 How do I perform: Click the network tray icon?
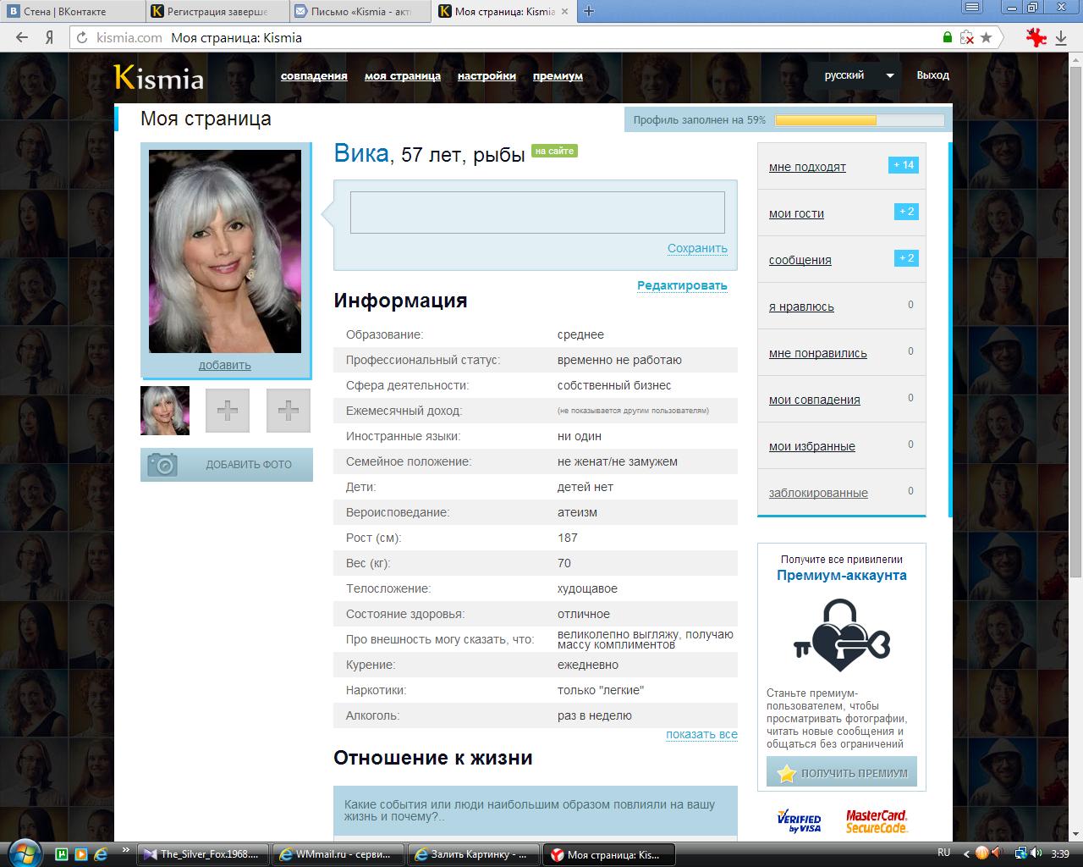point(1021,853)
